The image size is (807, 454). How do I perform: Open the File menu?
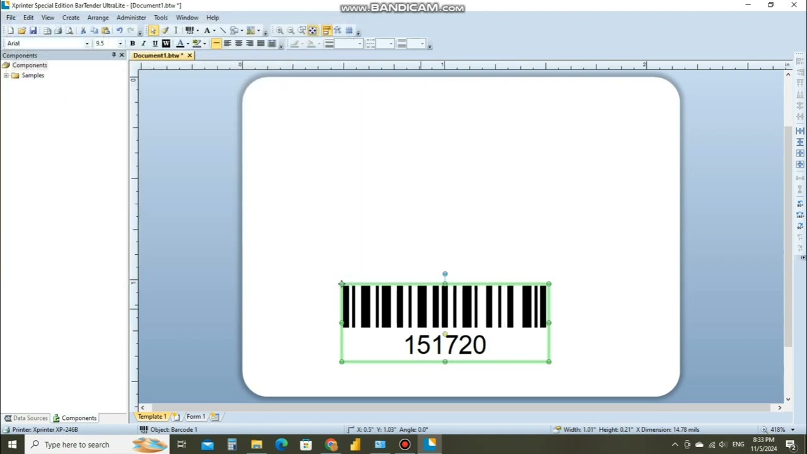11,18
